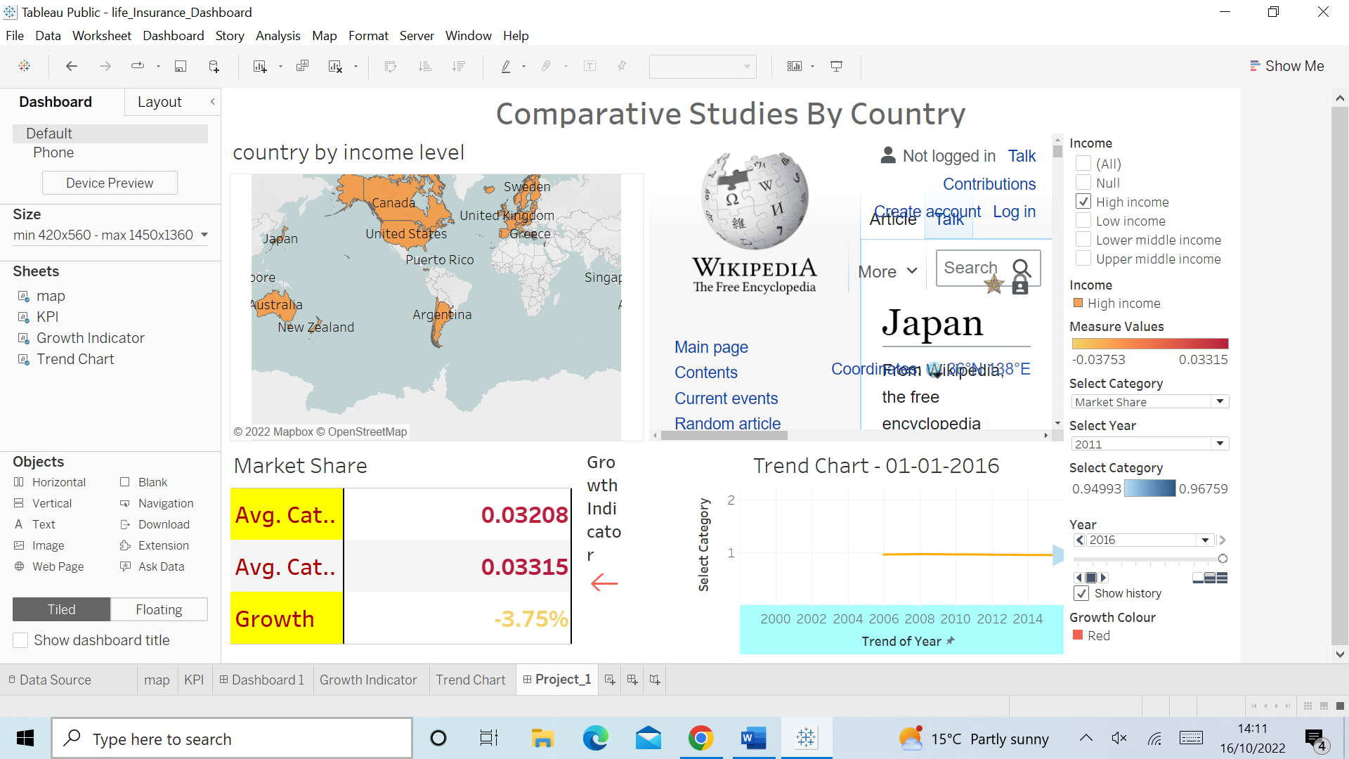Screen dimensions: 1349x759
Task: Click the New Data Source toolbar icon
Action: coord(214,66)
